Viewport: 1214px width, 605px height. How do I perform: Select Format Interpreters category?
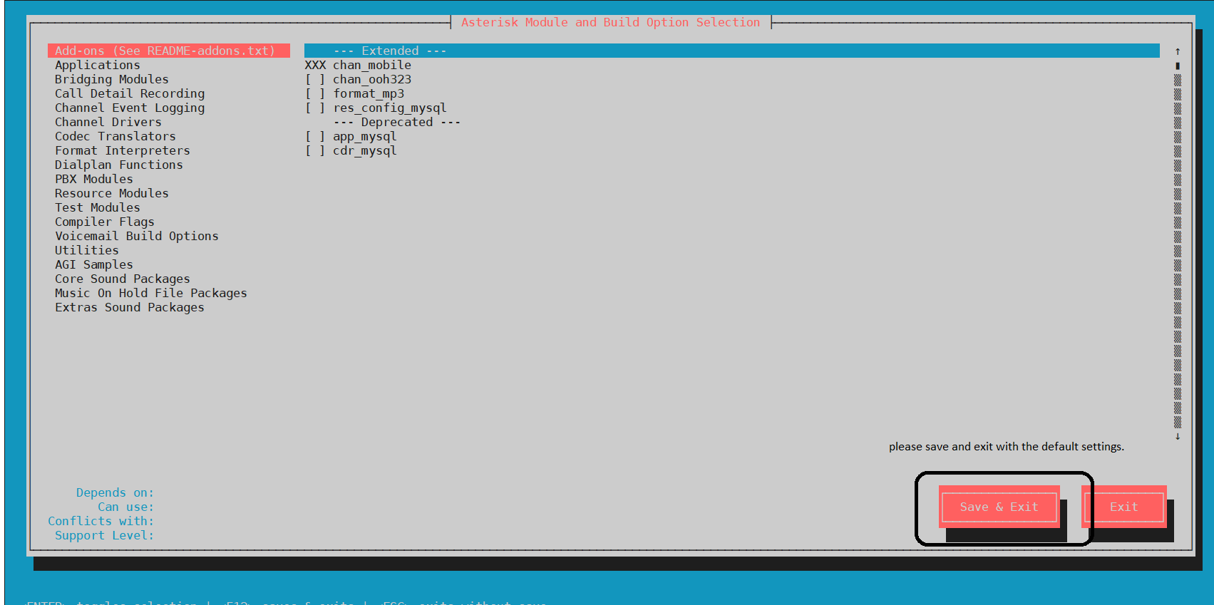123,150
